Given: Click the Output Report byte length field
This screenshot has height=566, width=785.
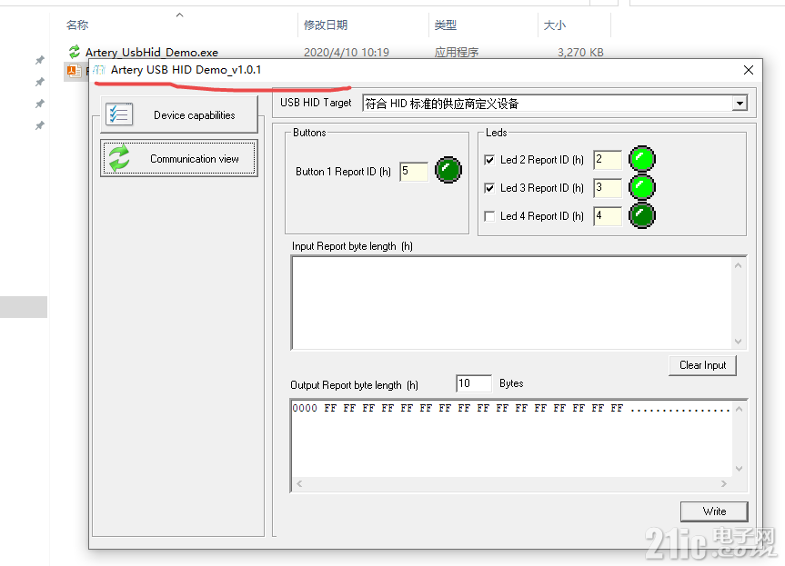Looking at the screenshot, I should point(474,383).
